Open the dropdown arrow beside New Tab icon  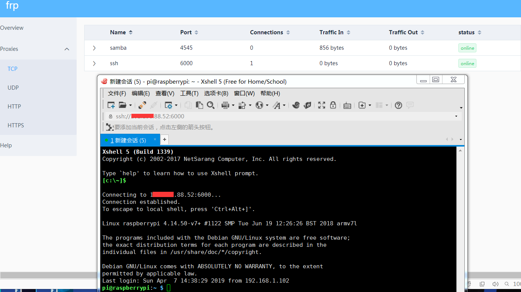pyautogui.click(x=370, y=105)
